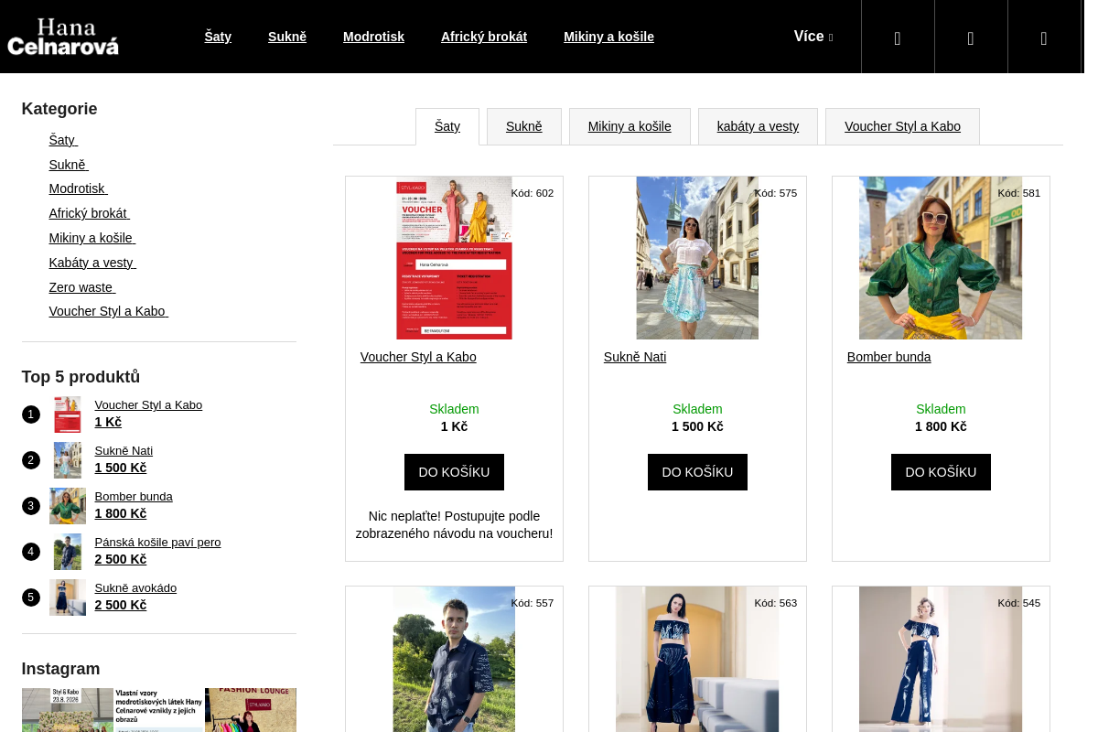The width and height of the screenshot is (1098, 732).
Task: Open the Bomber bunda product title link
Action: click(889, 357)
